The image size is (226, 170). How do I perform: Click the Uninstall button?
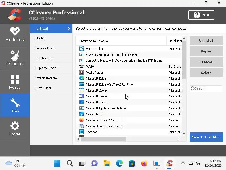(x=206, y=41)
